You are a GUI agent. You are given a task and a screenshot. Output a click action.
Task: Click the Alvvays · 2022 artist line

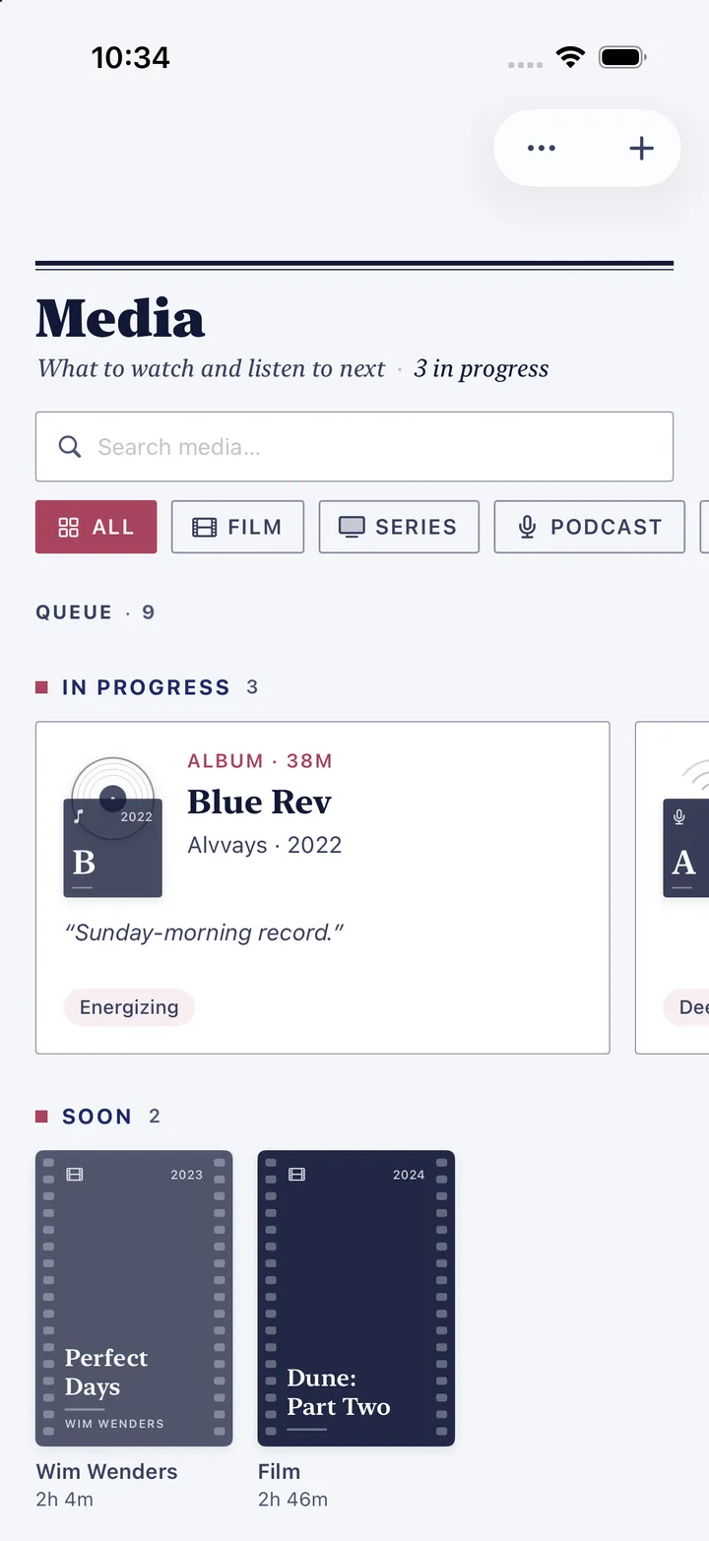(265, 845)
